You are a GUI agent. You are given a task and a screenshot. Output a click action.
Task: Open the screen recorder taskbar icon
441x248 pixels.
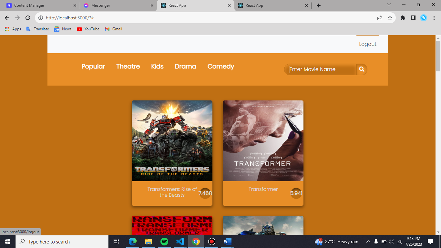coord(211,242)
